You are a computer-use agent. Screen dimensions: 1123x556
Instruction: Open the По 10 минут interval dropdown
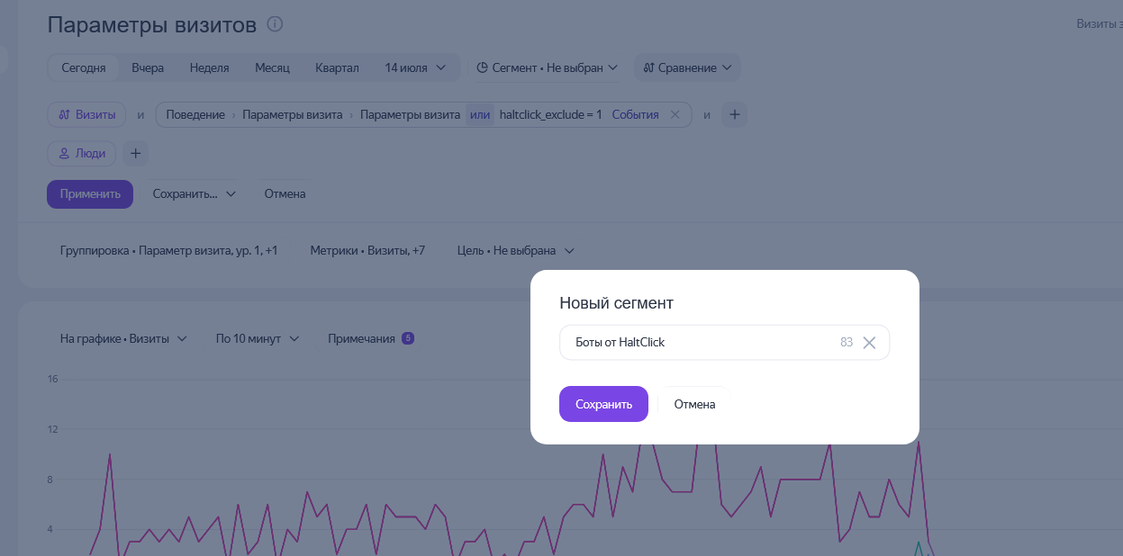[257, 338]
